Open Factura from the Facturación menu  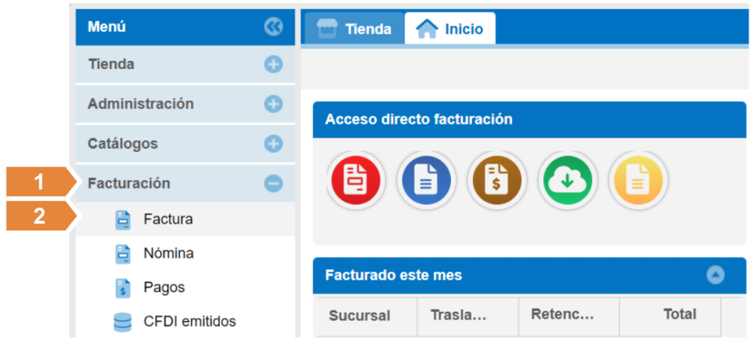point(168,219)
